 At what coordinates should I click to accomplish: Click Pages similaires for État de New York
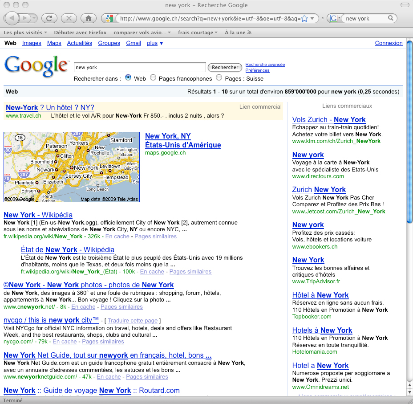click(x=190, y=271)
